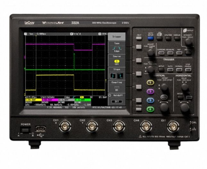Open the Type Edge menu entry
Image resolution: width=207 pixels, height=169 pixels.
(x=117, y=47)
